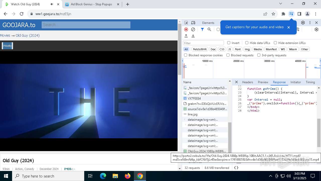Click the import HAR file upload icon
The height and width of the screenshot is (181, 321).
click(x=186, y=36)
